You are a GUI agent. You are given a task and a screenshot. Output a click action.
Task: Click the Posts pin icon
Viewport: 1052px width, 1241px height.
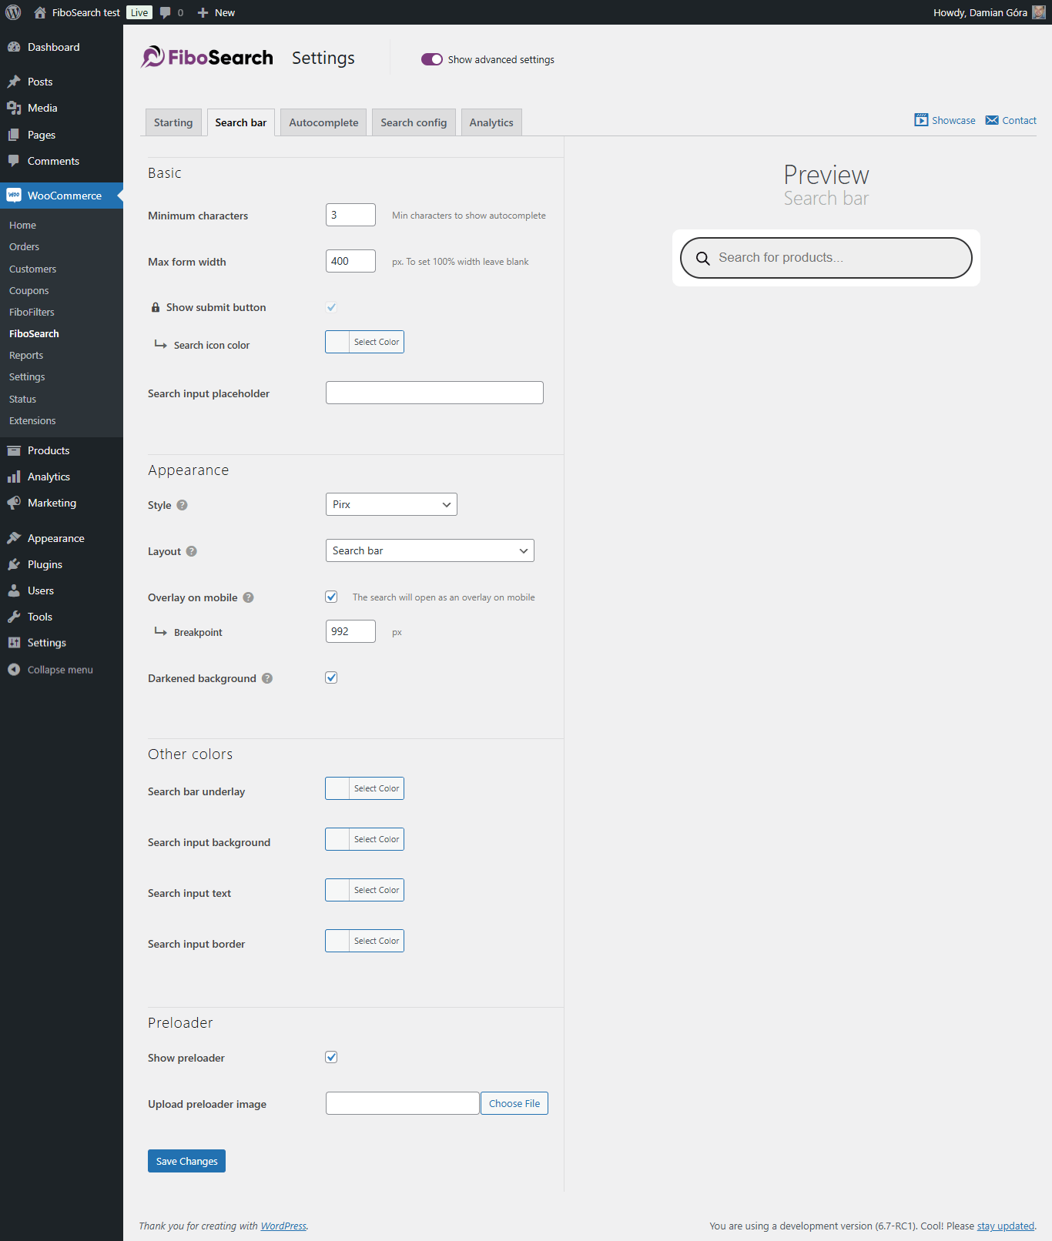(x=14, y=82)
